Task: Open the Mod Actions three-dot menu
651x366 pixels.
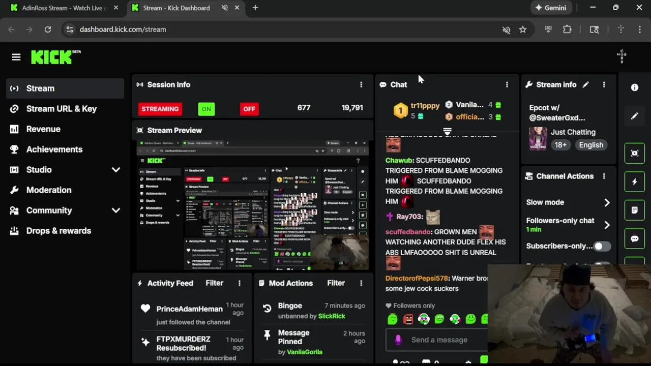Action: coord(361,283)
